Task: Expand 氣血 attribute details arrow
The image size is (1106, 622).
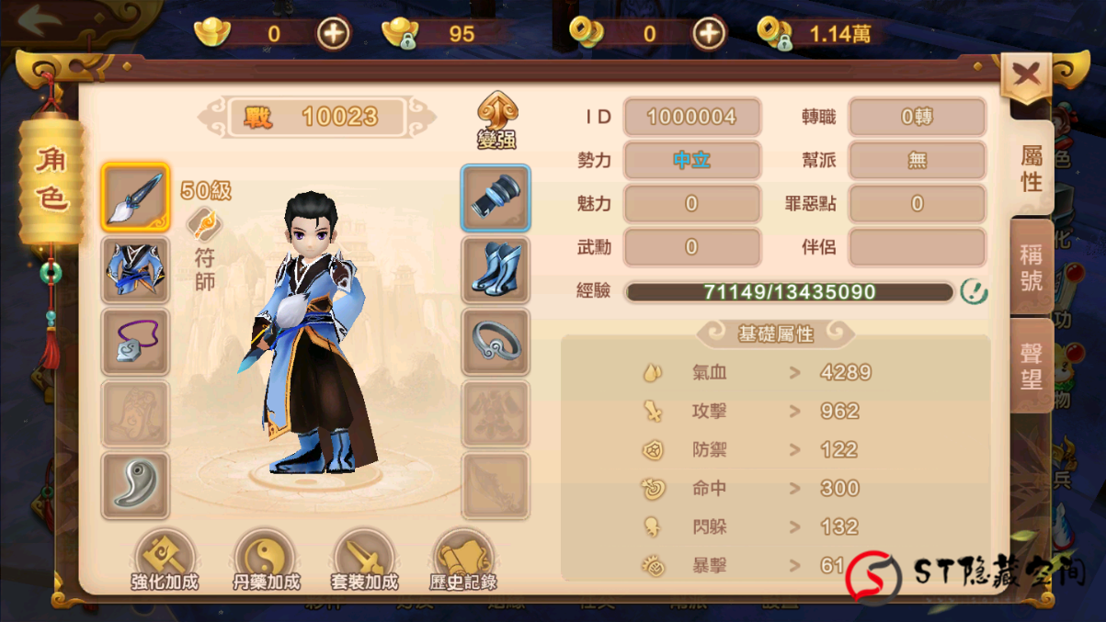Action: (794, 373)
